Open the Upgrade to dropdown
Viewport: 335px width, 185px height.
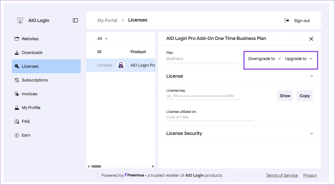point(299,59)
